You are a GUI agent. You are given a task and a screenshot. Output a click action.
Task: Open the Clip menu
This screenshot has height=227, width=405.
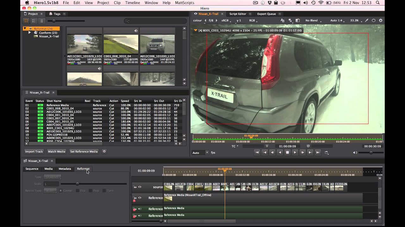coord(117,3)
